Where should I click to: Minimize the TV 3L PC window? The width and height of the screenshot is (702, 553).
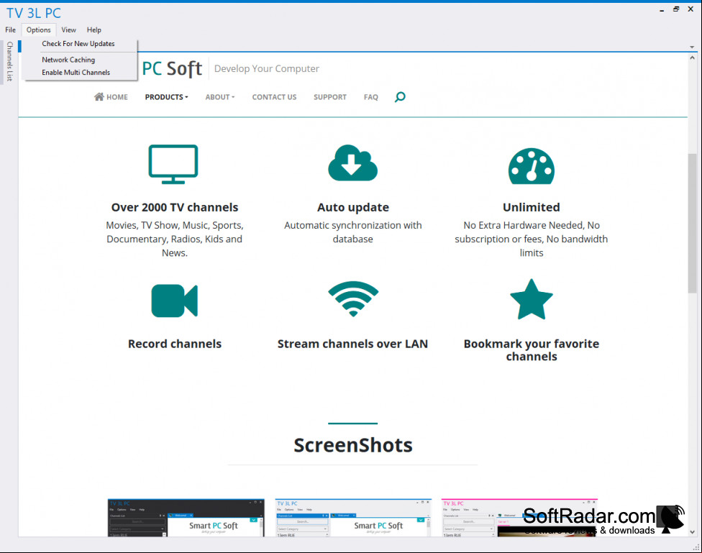pos(662,10)
